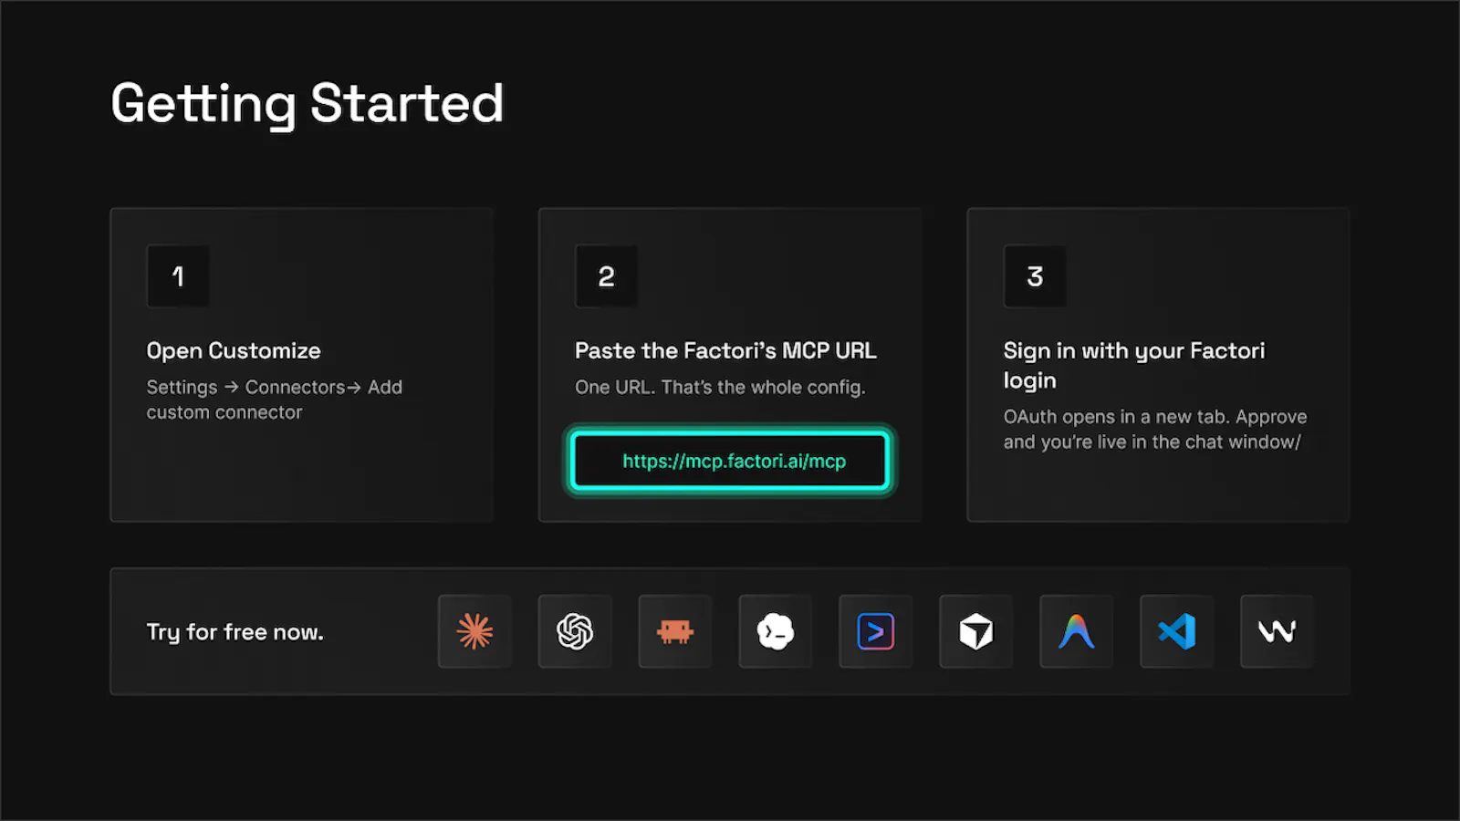This screenshot has width=1460, height=821.
Task: Click the https://mcp.factori.ai/mcp URL box
Action: coord(730,461)
